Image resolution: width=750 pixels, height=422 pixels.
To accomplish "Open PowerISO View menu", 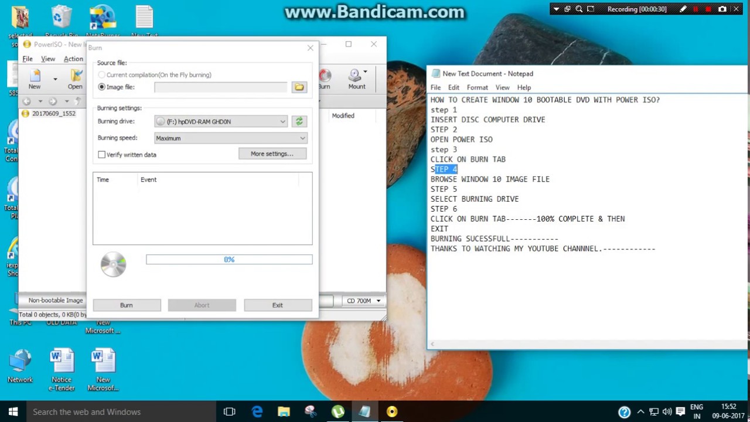I will click(48, 59).
